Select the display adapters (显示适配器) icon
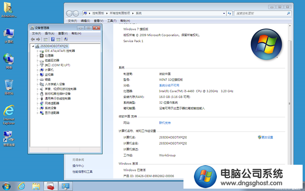 coord(41,113)
